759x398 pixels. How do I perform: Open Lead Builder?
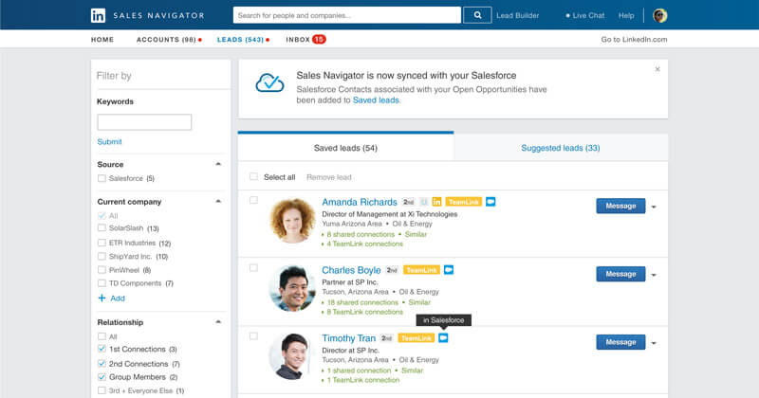517,15
